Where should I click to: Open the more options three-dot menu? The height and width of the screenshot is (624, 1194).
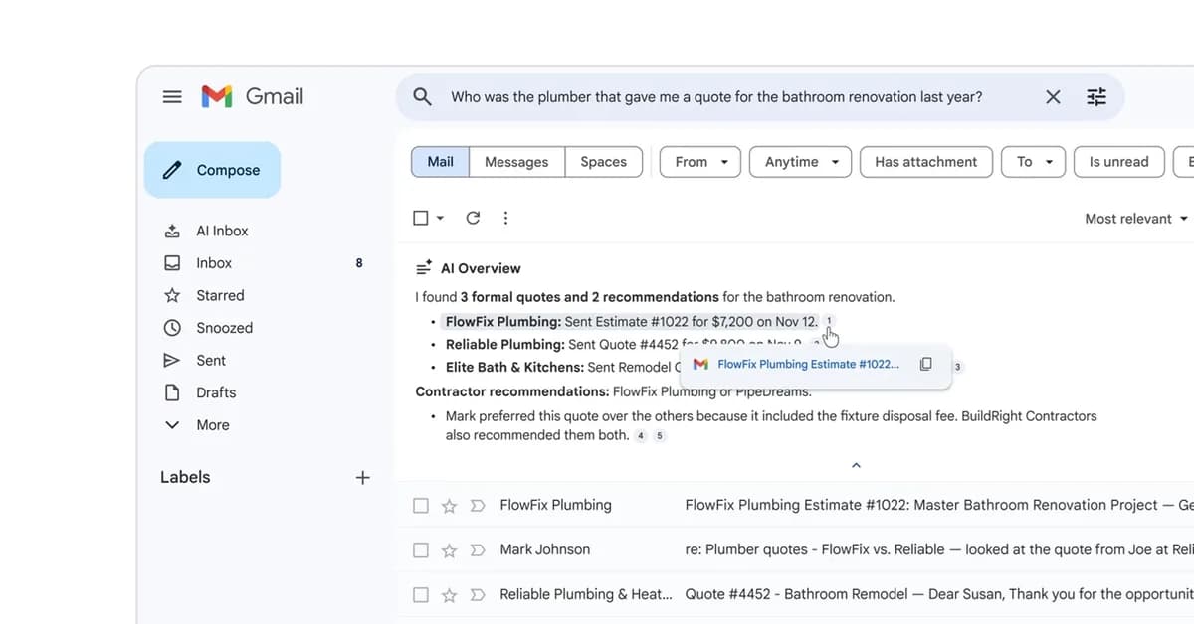click(x=505, y=218)
